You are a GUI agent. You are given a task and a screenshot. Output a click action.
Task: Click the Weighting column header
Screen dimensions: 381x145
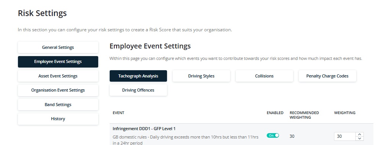pos(345,113)
